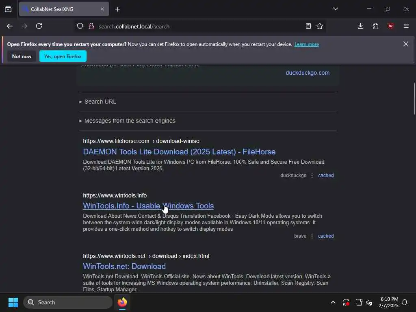Open WinTools.net: Download result
This screenshot has height=312, width=416.
(x=124, y=266)
